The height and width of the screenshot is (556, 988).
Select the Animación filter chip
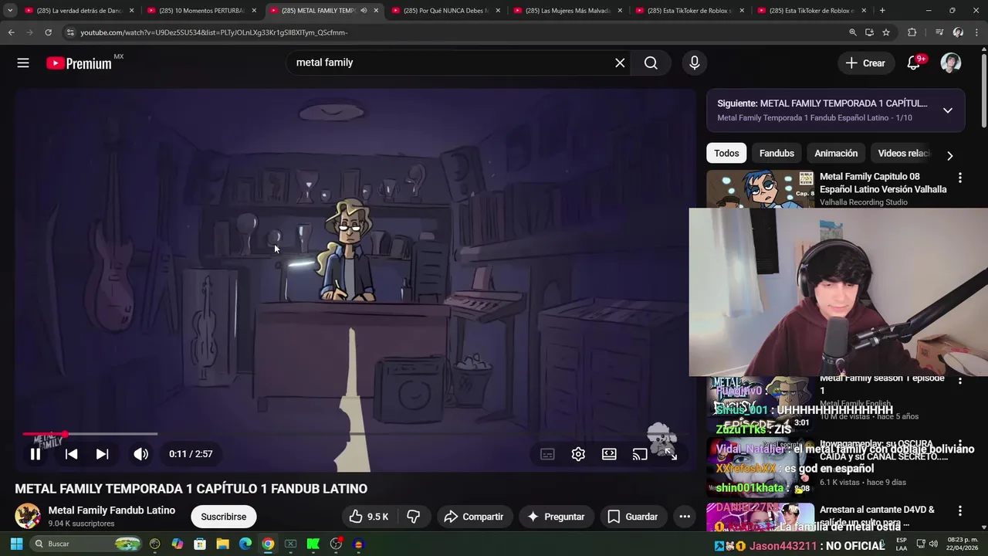coord(836,153)
